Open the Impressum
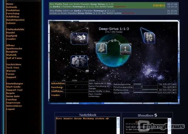The width and height of the screenshot is (188, 134). pyautogui.click(x=13, y=103)
